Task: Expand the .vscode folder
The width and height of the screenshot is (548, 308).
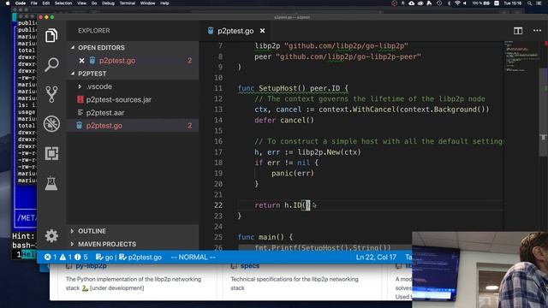Action: pos(133,86)
